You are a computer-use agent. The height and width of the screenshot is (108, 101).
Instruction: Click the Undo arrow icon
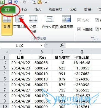coord(16,2)
